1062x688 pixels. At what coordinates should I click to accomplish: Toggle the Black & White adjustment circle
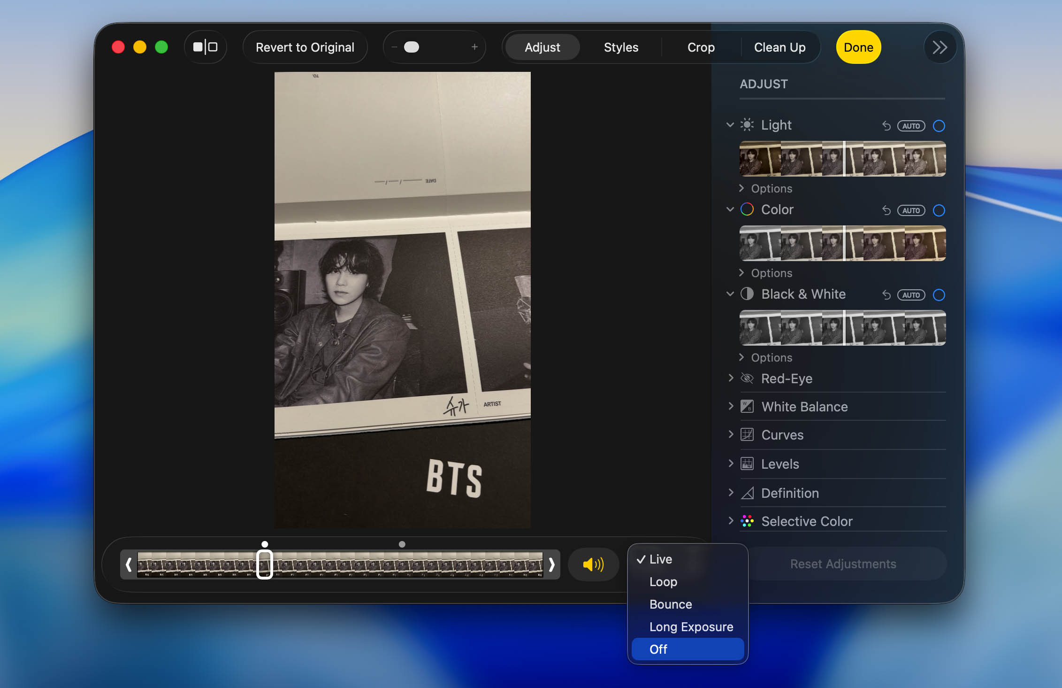pyautogui.click(x=939, y=295)
